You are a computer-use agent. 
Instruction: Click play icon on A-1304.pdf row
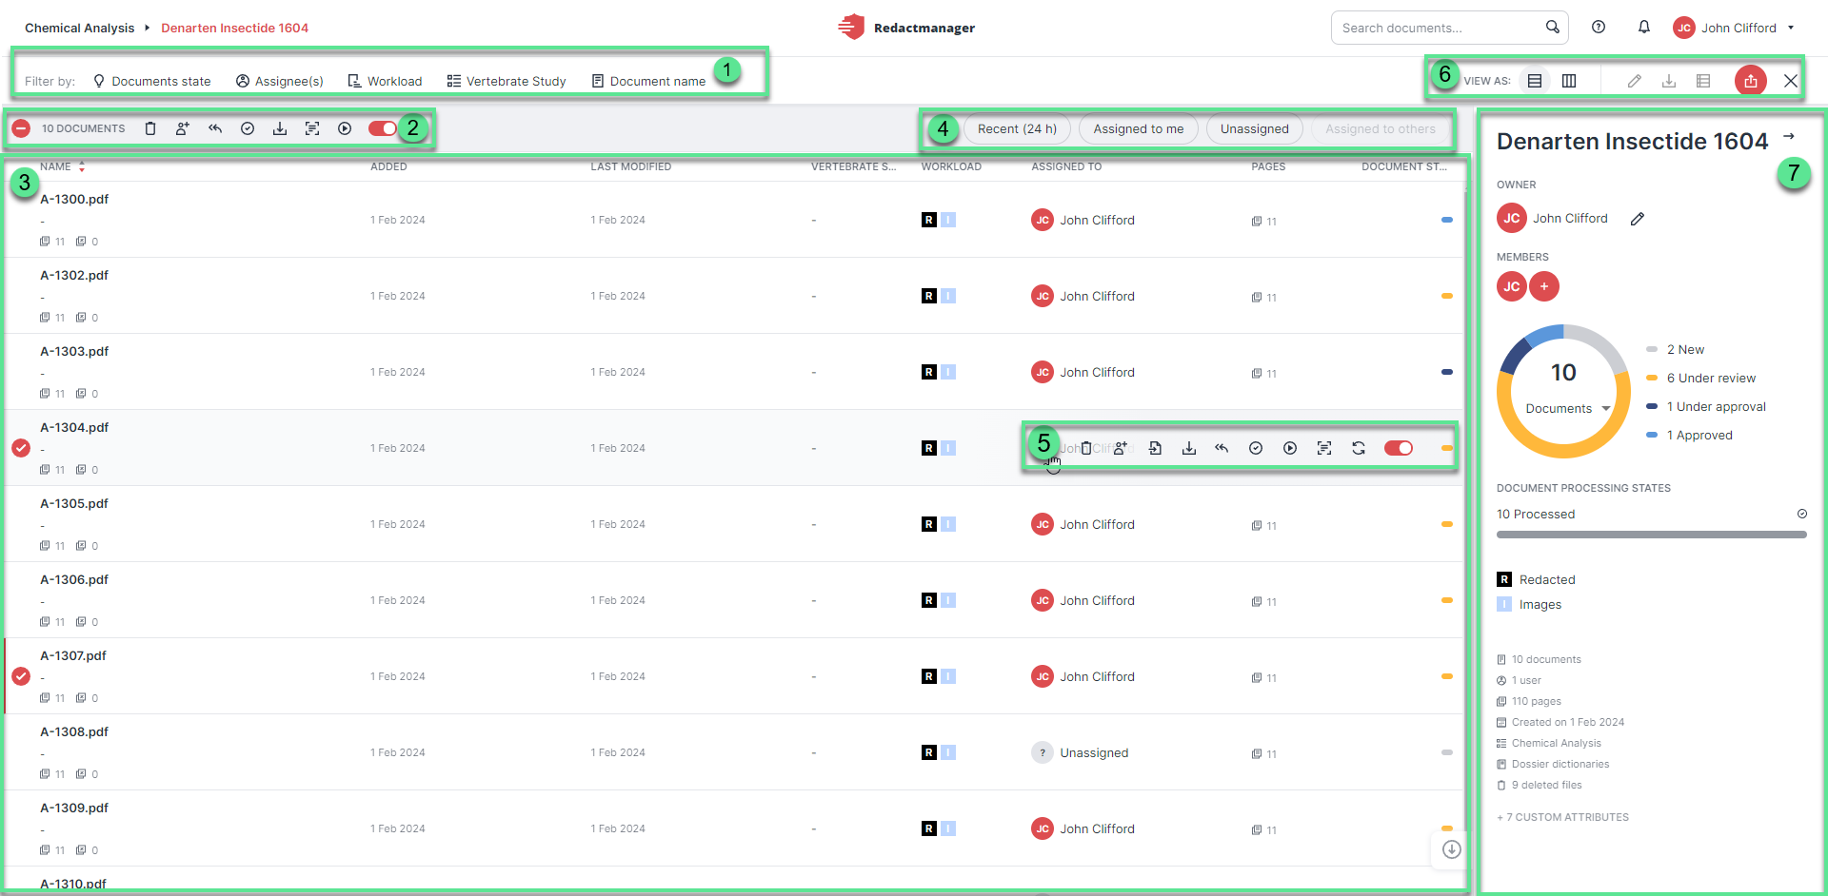click(1290, 448)
